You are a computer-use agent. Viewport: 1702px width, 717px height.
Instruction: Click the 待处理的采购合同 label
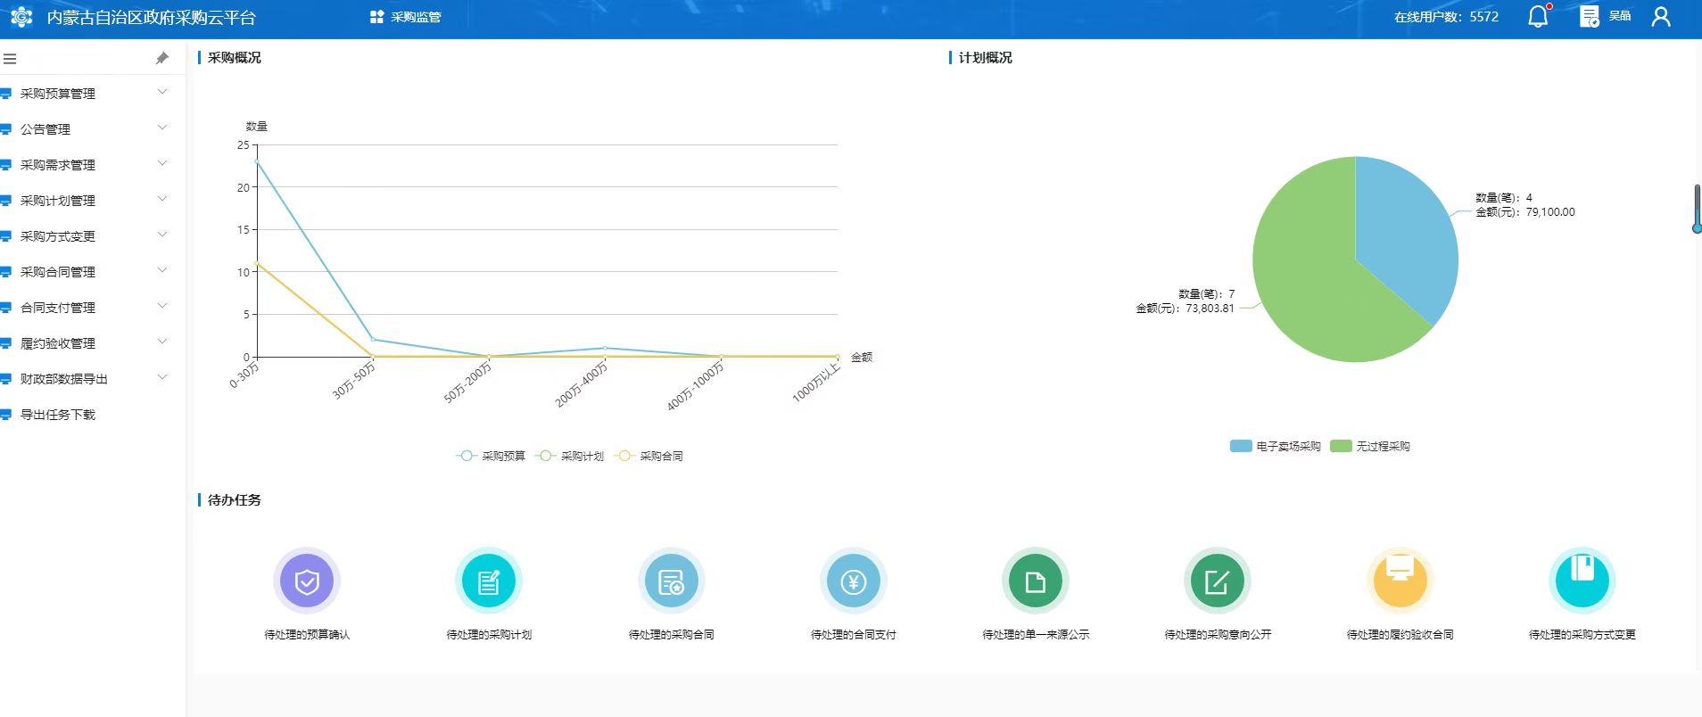click(671, 635)
